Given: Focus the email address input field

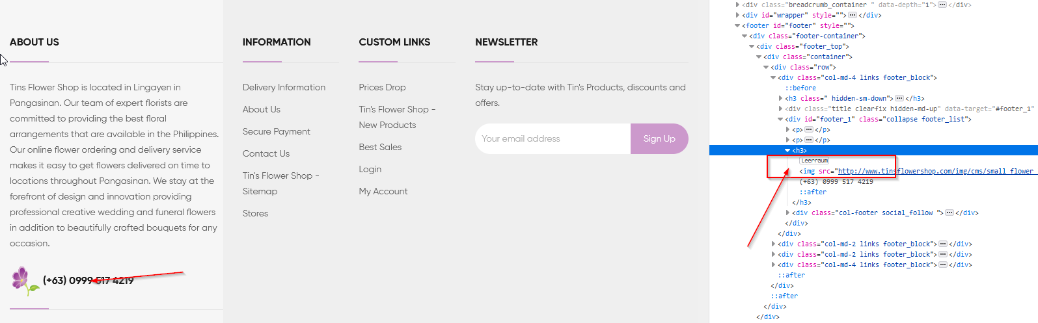Looking at the screenshot, I should pos(553,138).
